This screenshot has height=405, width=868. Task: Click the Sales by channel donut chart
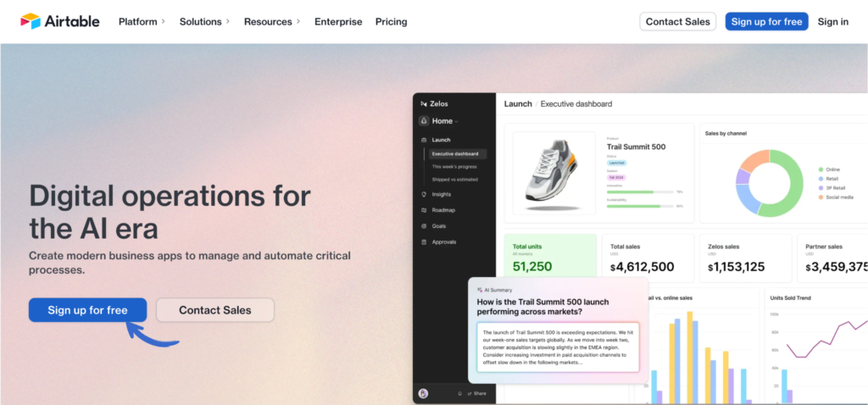point(769,183)
